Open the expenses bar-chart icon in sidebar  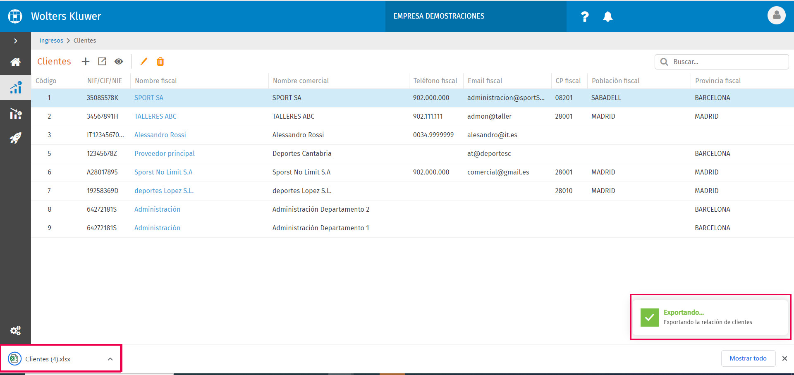tap(16, 113)
